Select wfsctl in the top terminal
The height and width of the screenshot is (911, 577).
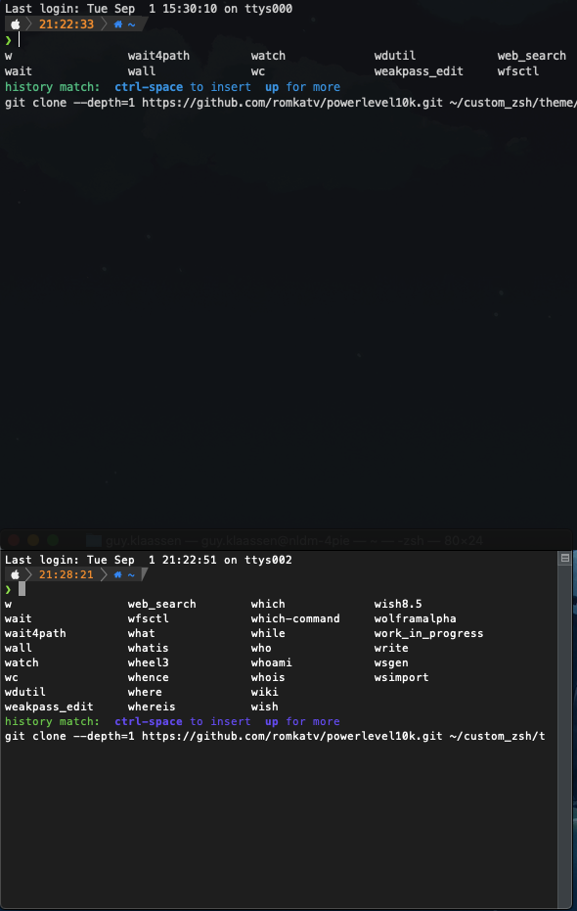[x=517, y=71]
